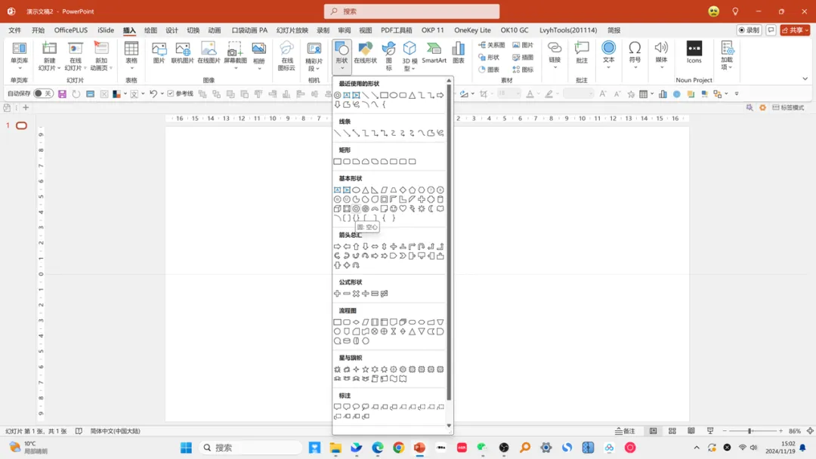Viewport: 816px width, 459px height.
Task: Click the undo arrow in quick toolbar
Action: [x=153, y=94]
